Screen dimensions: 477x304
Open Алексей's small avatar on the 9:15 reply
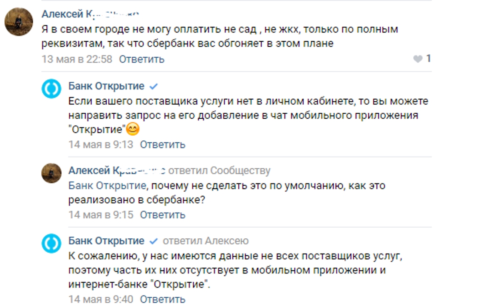51,173
